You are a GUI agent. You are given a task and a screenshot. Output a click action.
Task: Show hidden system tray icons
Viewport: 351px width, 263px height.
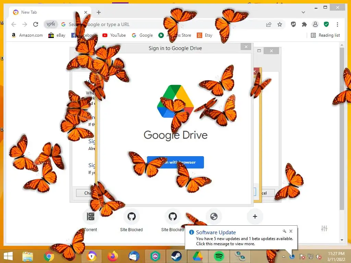(x=283, y=256)
